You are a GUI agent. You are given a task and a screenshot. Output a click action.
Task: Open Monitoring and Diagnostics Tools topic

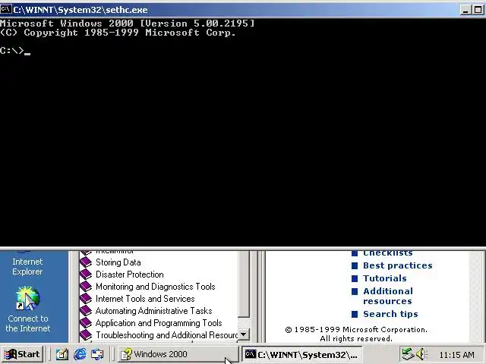pyautogui.click(x=155, y=287)
